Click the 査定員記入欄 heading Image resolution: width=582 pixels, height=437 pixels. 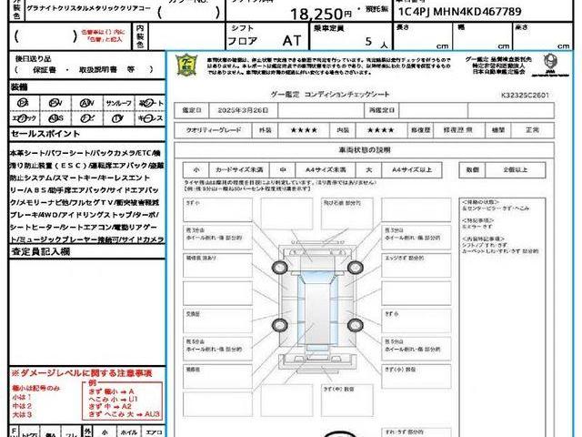coord(40,251)
